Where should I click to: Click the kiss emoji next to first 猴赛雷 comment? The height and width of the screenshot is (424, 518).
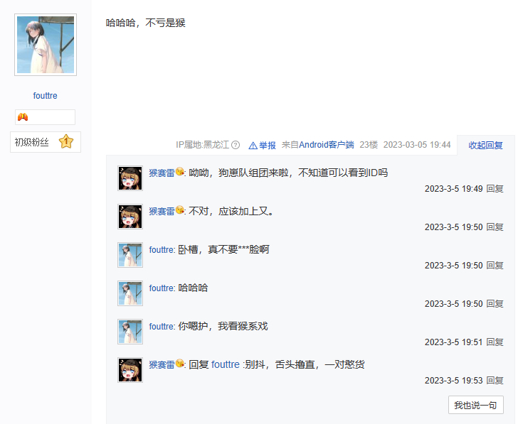pos(180,171)
